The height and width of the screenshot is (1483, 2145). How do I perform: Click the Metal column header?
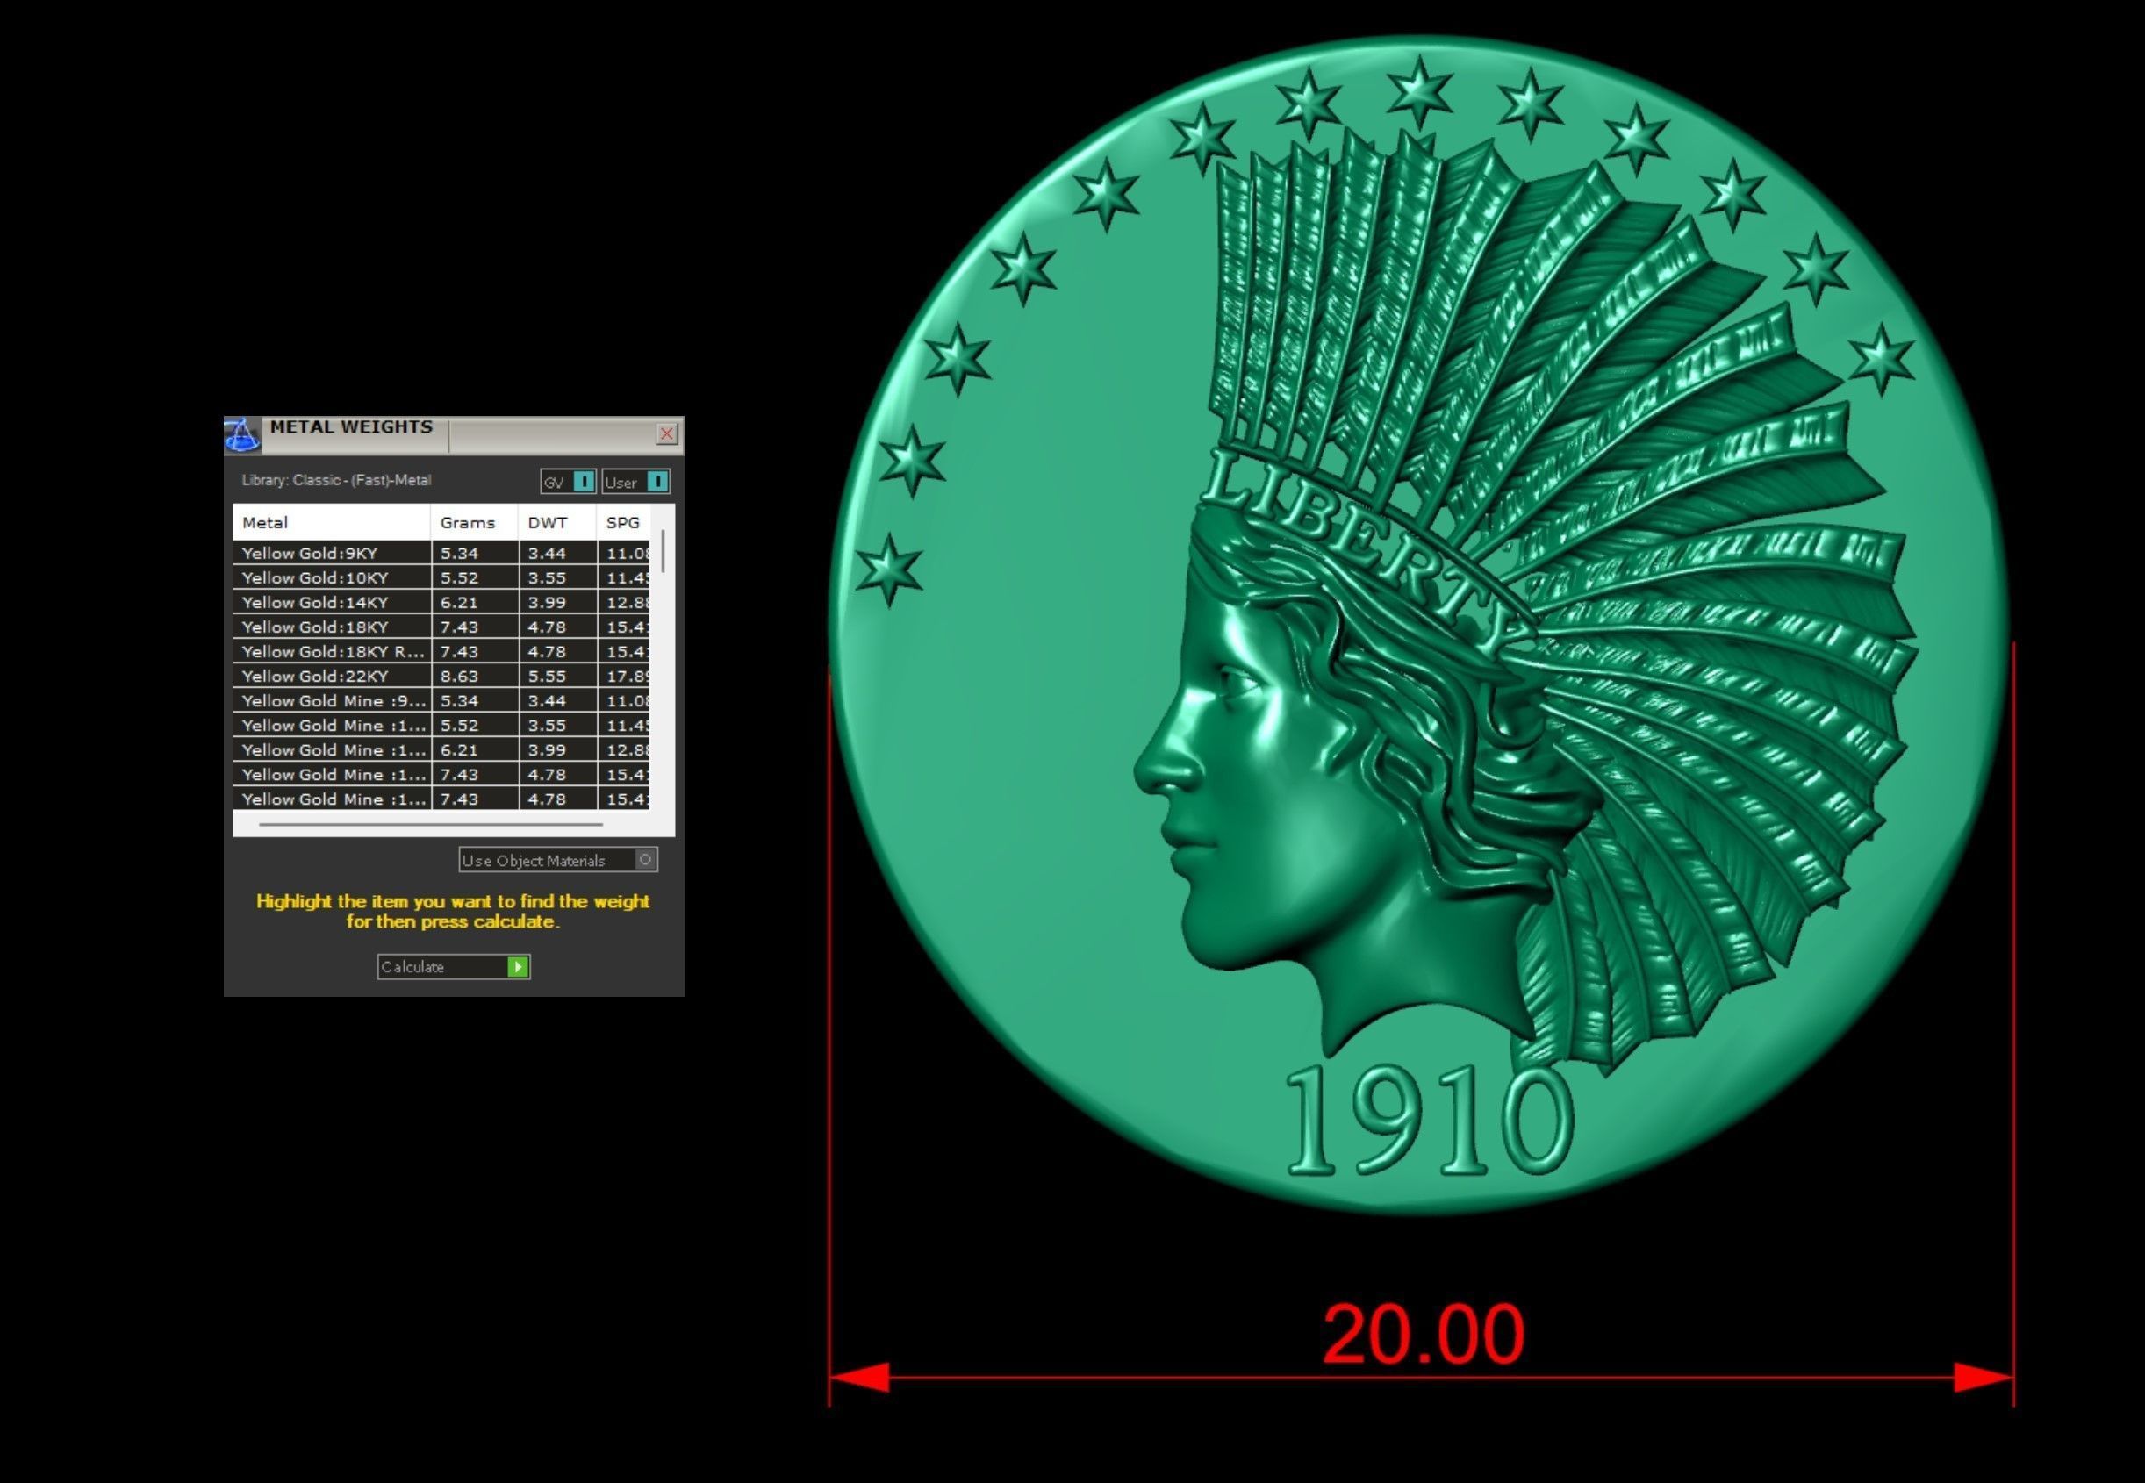[332, 522]
